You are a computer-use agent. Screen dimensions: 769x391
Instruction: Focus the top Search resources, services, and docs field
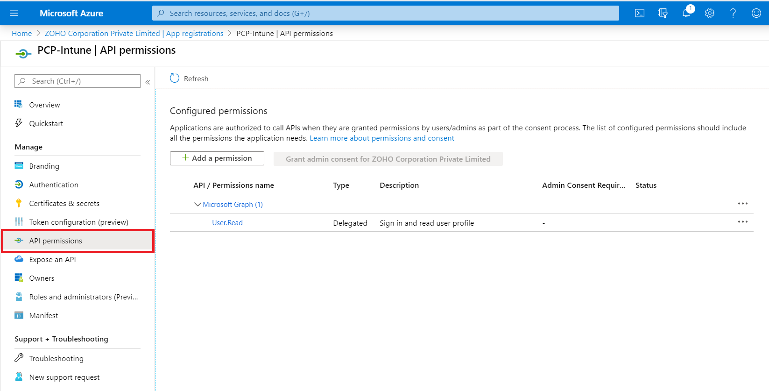(386, 13)
